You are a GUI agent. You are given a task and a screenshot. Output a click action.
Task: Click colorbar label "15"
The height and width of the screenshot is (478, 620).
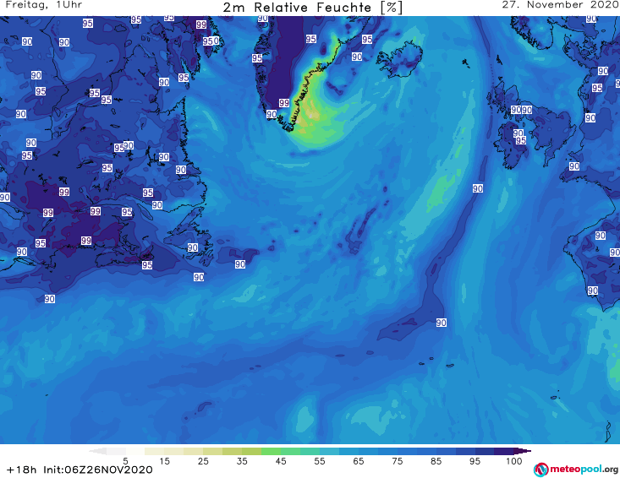[x=164, y=461]
